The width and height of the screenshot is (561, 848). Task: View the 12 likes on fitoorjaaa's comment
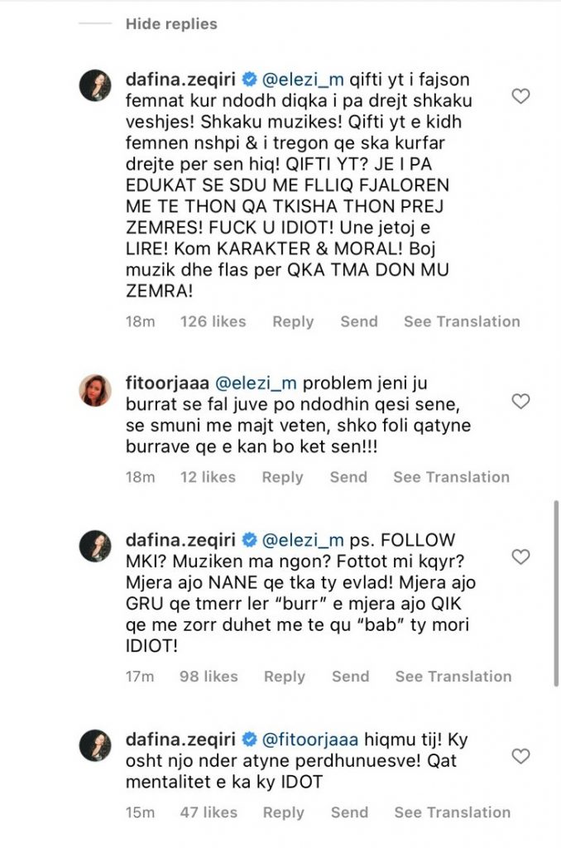coord(208,477)
